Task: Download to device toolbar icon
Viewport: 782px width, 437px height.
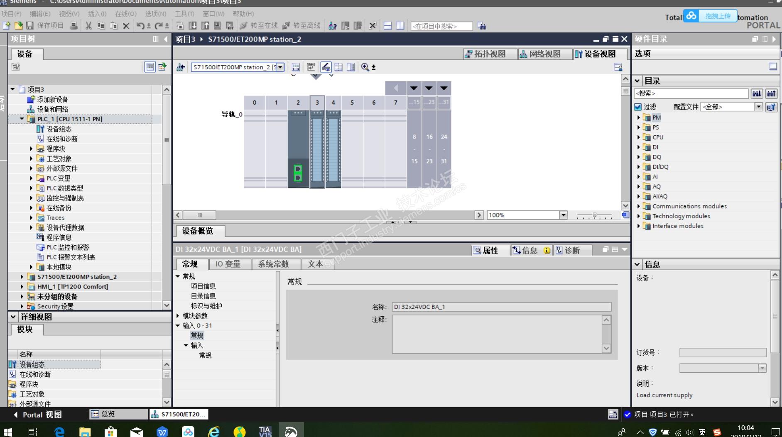Action: [x=193, y=26]
